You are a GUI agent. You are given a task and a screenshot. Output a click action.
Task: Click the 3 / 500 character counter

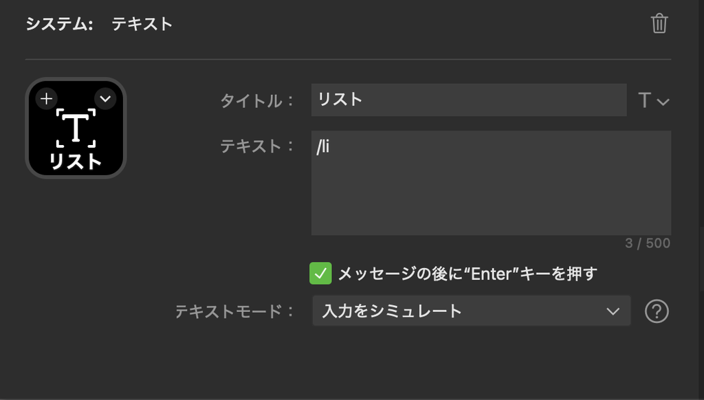click(x=648, y=243)
